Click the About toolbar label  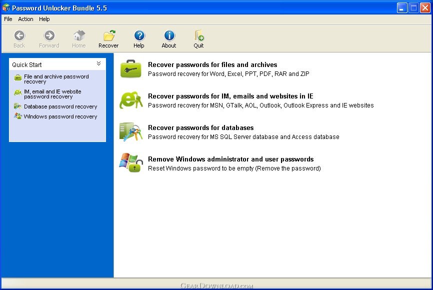point(168,45)
